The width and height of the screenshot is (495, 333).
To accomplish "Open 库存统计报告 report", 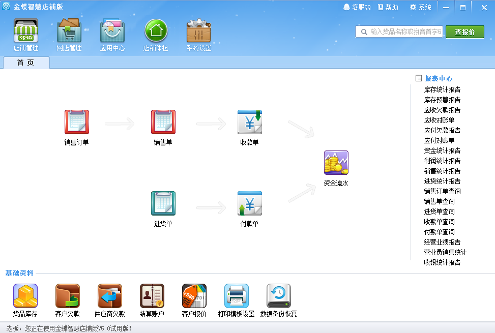I will (x=442, y=89).
